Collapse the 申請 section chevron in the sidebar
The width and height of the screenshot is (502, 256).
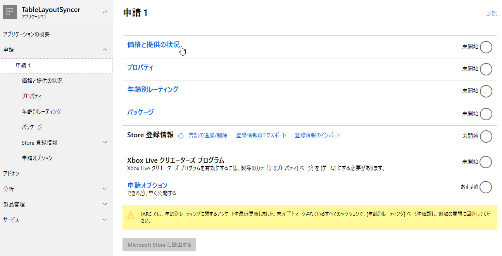[105, 49]
